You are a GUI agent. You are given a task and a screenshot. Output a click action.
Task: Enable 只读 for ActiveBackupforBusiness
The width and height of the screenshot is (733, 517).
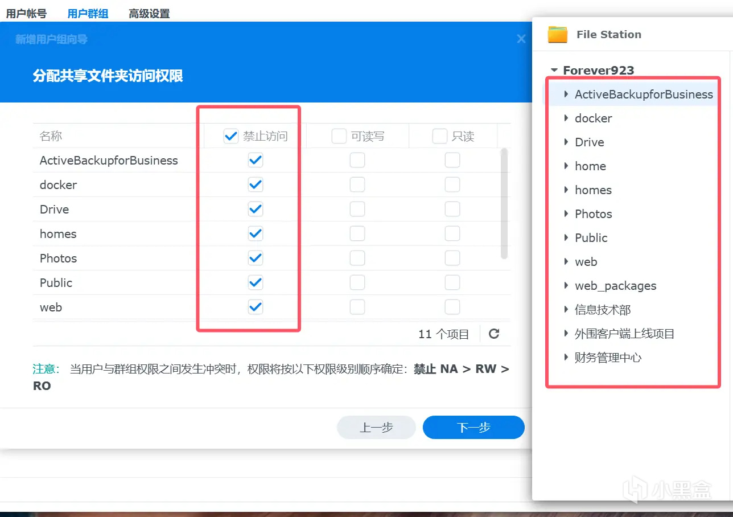(452, 160)
